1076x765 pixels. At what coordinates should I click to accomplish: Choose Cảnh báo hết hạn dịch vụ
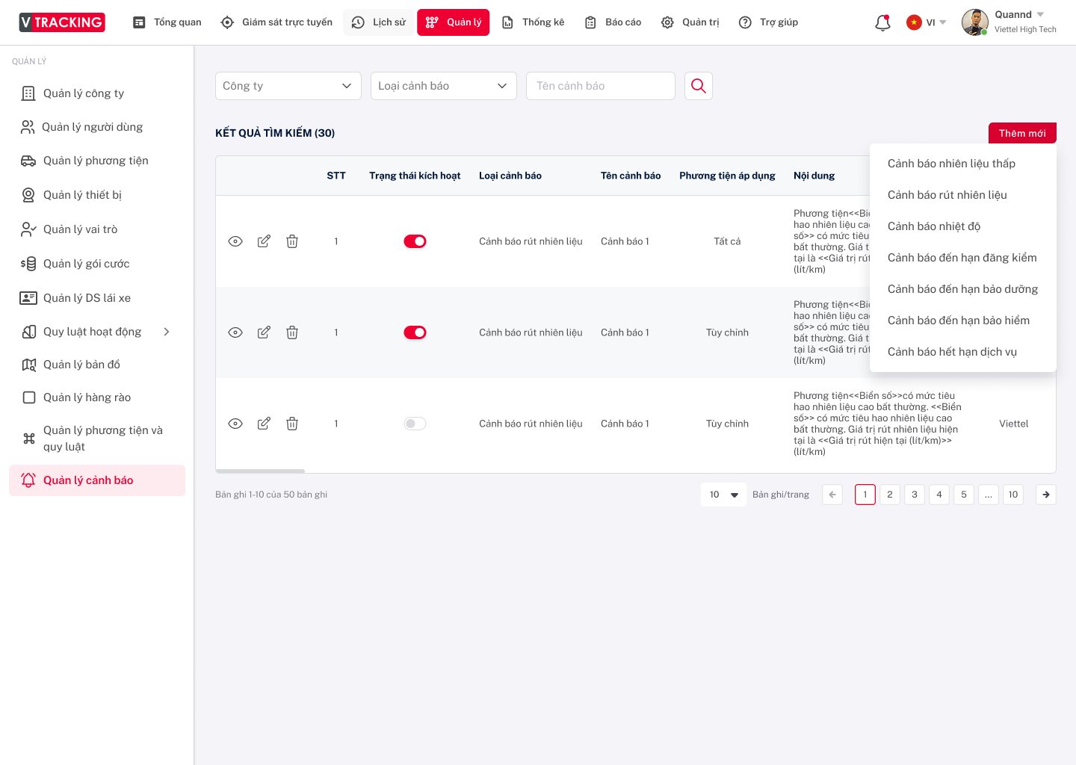click(963, 352)
